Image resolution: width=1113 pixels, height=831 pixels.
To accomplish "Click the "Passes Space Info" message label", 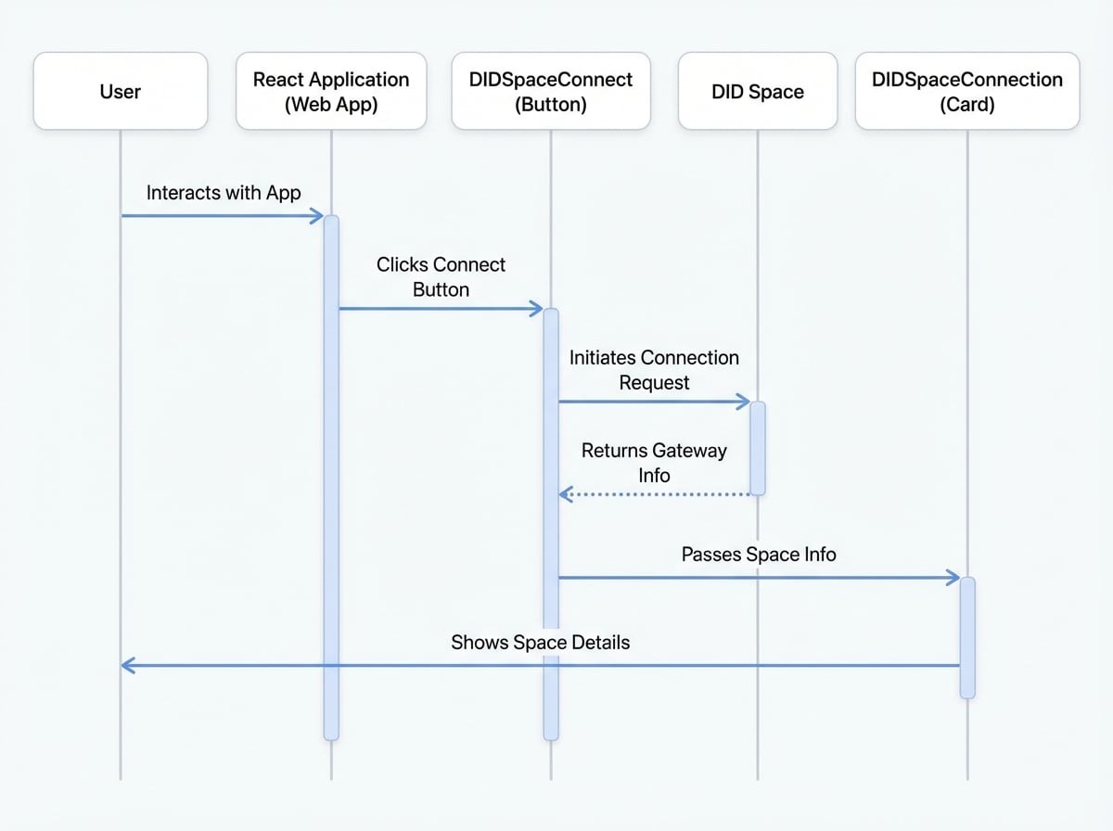I will (x=759, y=555).
